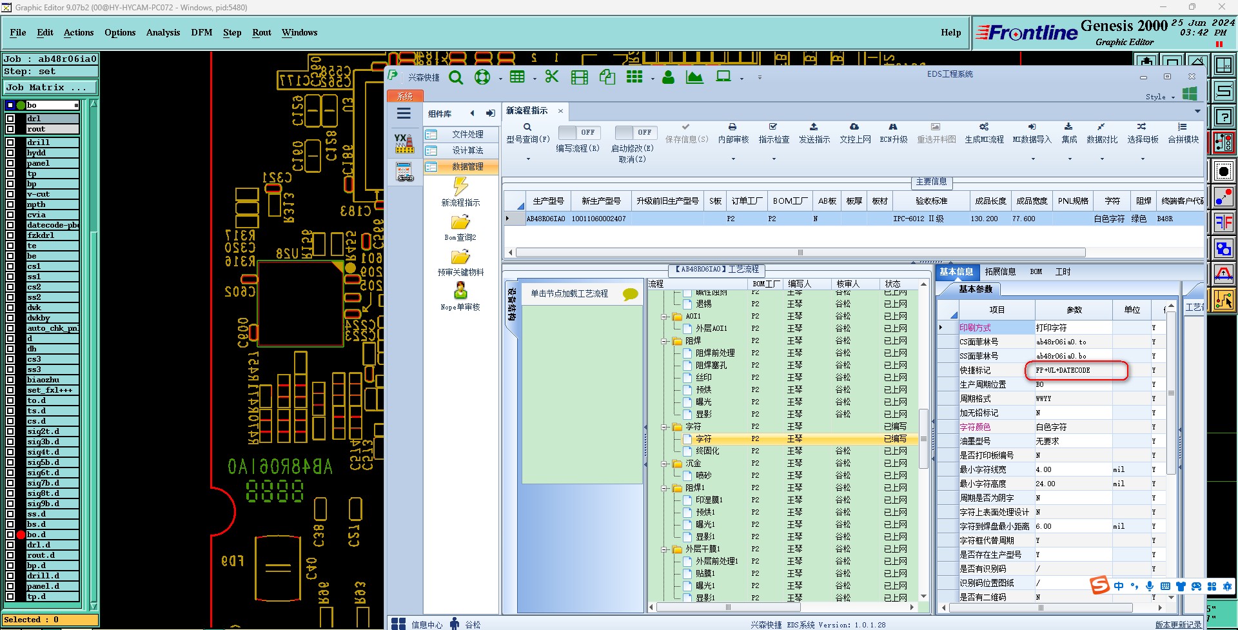Viewport: 1238px width, 630px height.
Task: Open the dropdown arrow under 内部审核
Action: [733, 159]
